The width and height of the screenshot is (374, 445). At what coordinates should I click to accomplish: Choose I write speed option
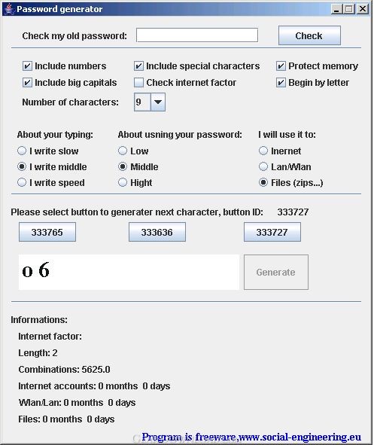[x=22, y=182]
